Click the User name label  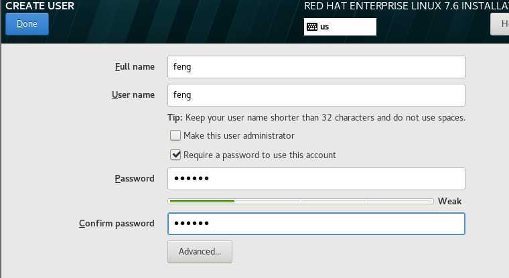point(133,95)
